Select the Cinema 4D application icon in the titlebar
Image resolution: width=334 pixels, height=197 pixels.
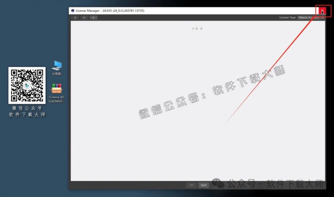coord(72,10)
